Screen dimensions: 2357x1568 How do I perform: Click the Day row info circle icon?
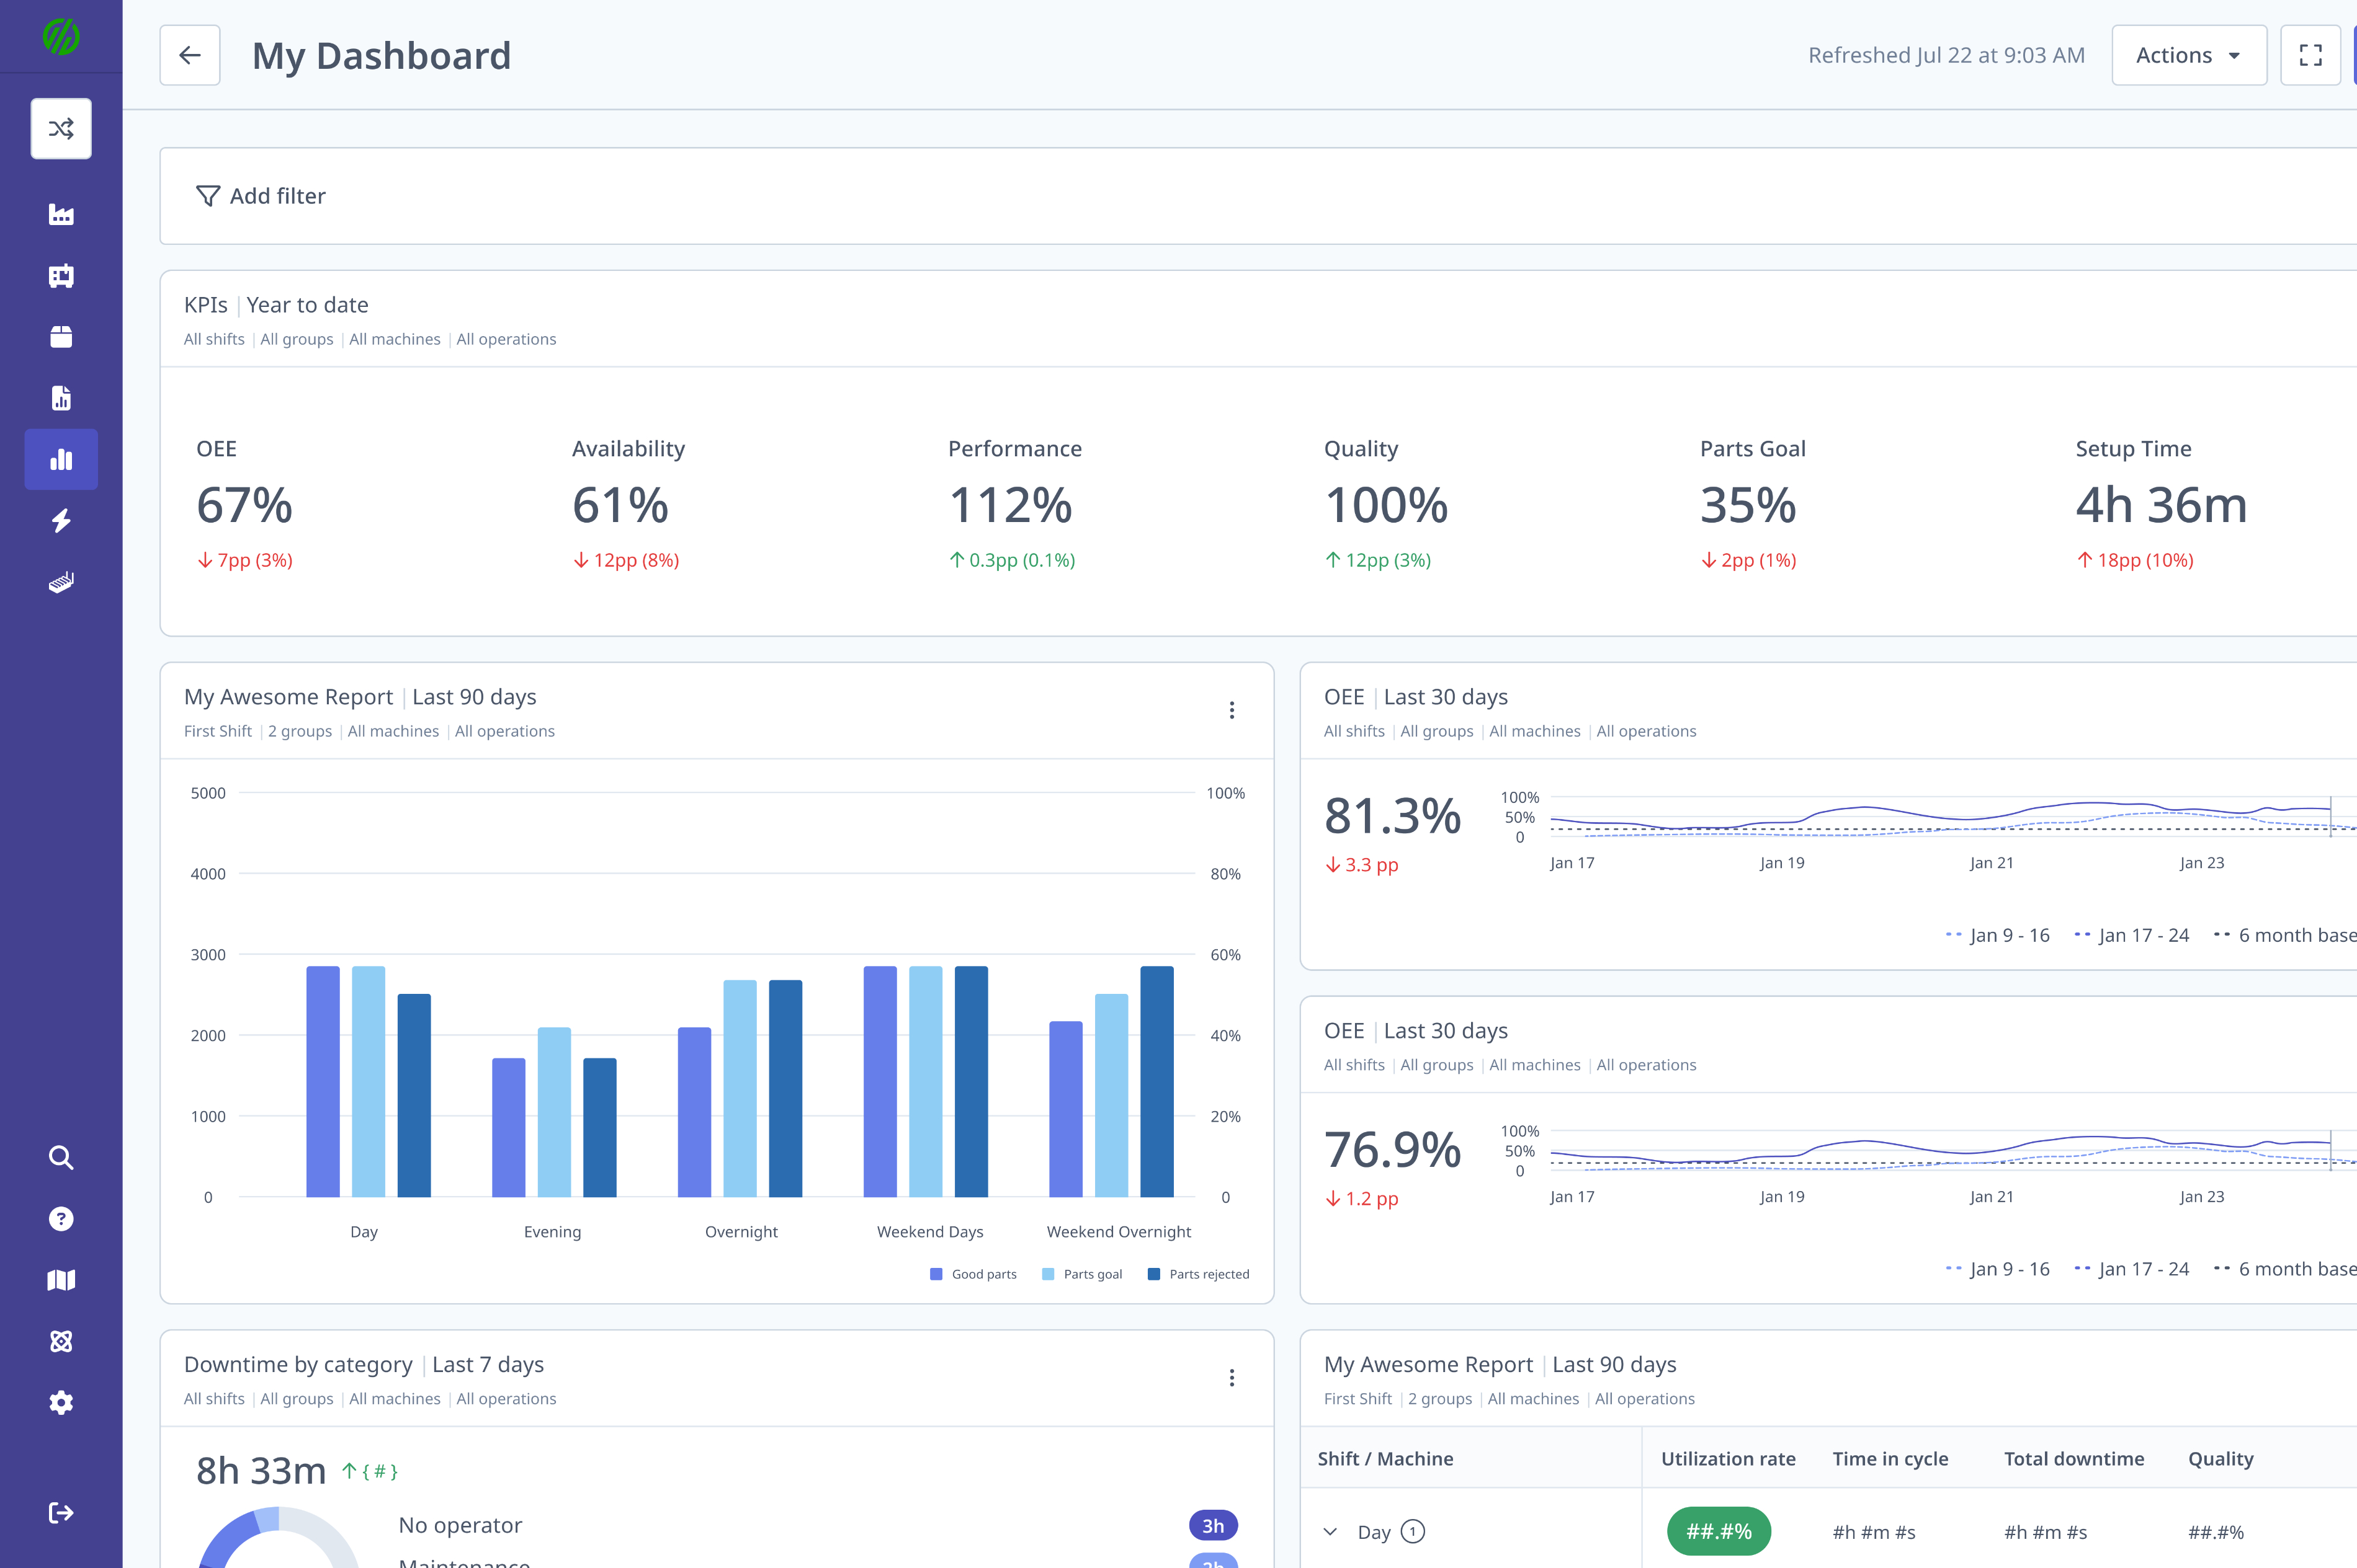(x=1413, y=1531)
